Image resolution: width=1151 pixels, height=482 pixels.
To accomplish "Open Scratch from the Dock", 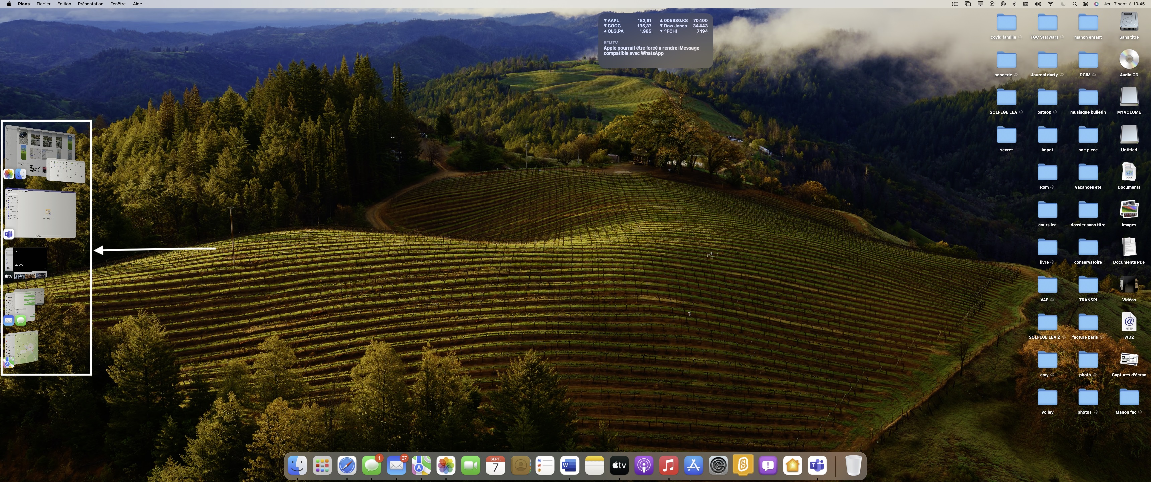I will click(742, 466).
